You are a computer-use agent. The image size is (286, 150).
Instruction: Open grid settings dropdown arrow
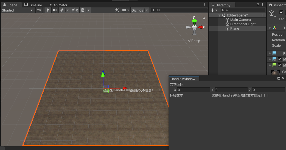point(89,10)
